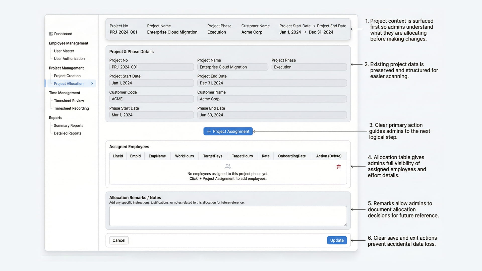Open Timesheet Recording in sidebar

pos(71,108)
